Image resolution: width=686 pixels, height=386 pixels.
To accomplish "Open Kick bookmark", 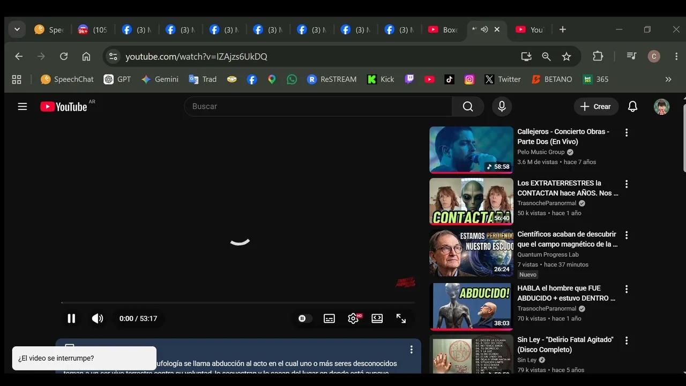I will click(381, 79).
